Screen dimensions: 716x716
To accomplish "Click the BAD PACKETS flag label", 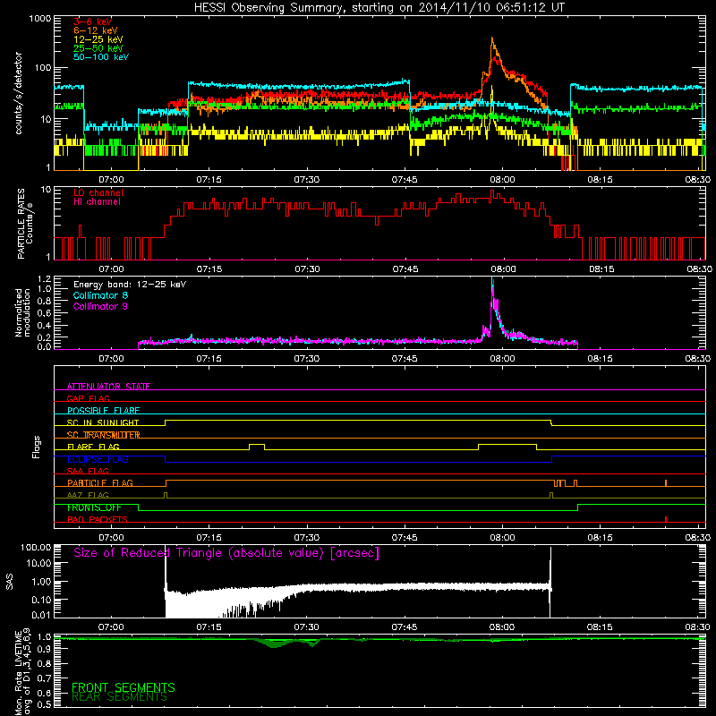I will pos(98,519).
